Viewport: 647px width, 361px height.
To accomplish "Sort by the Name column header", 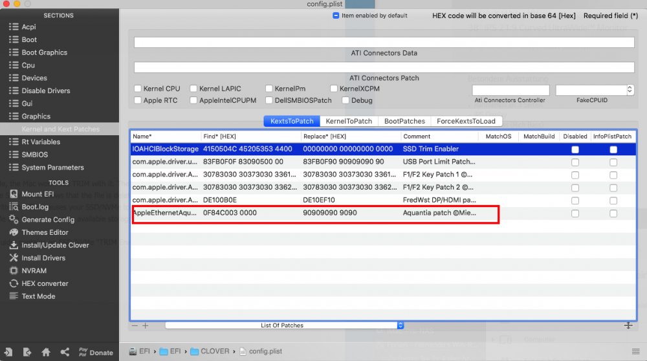I will (166, 137).
